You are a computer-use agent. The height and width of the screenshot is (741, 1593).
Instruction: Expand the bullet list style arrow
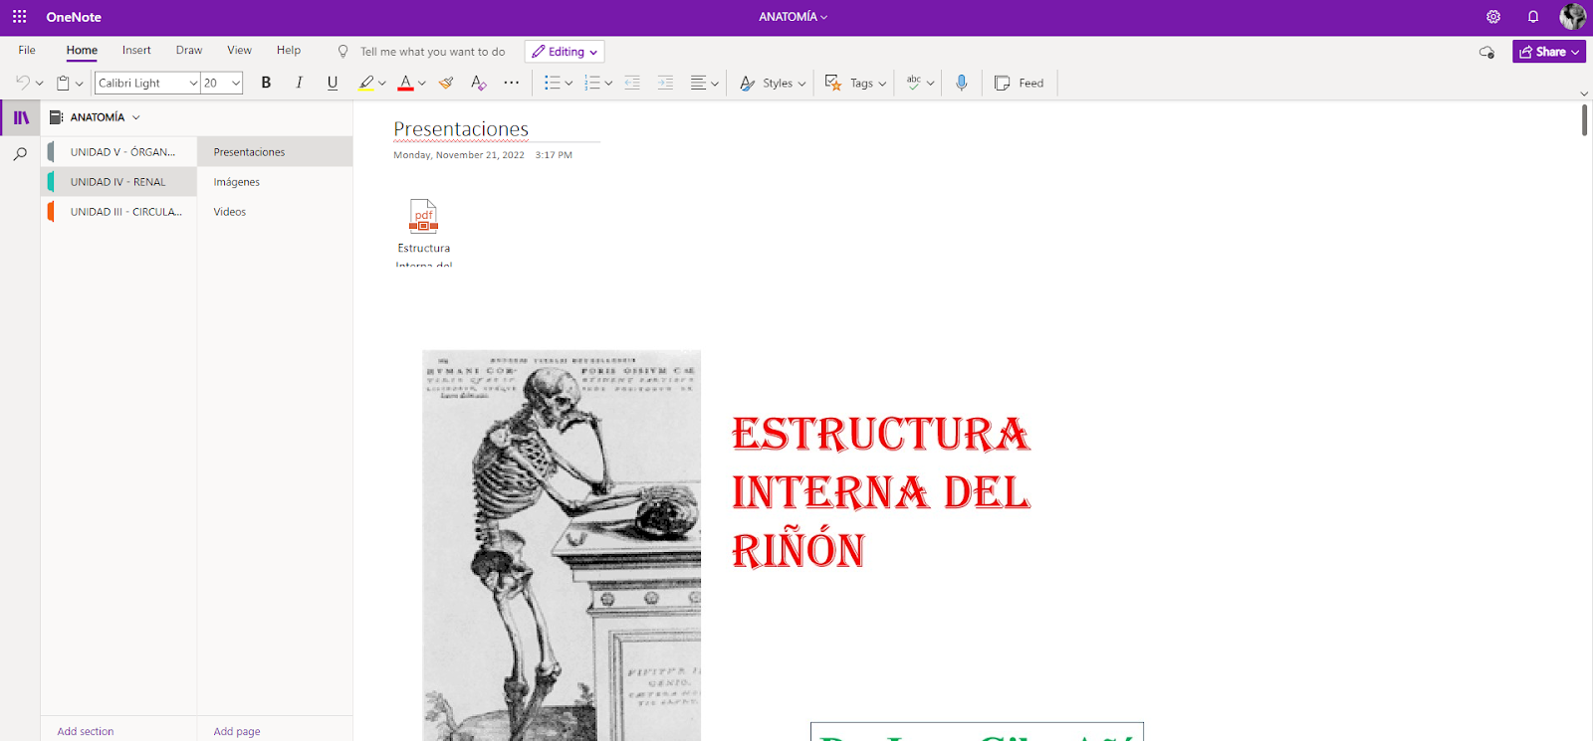coord(569,84)
